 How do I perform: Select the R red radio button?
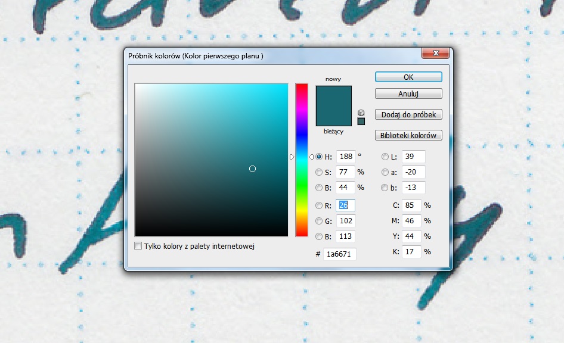(320, 206)
